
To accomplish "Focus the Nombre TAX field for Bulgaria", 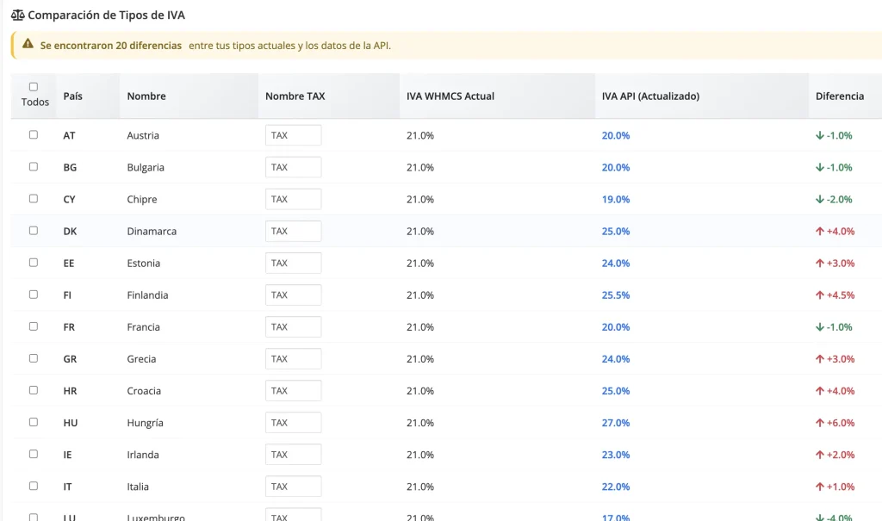I will pos(293,167).
